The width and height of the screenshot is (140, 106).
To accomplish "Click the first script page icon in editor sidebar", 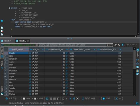I will tap(2, 28).
